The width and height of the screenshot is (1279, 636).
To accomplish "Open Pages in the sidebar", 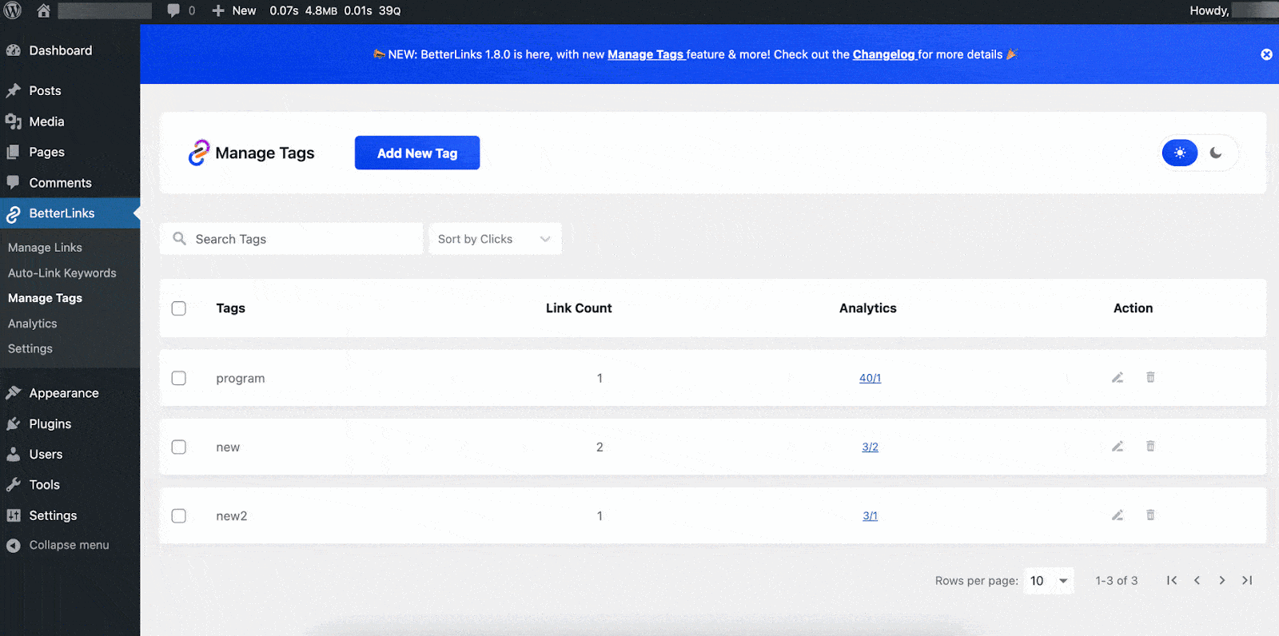I will point(70,152).
